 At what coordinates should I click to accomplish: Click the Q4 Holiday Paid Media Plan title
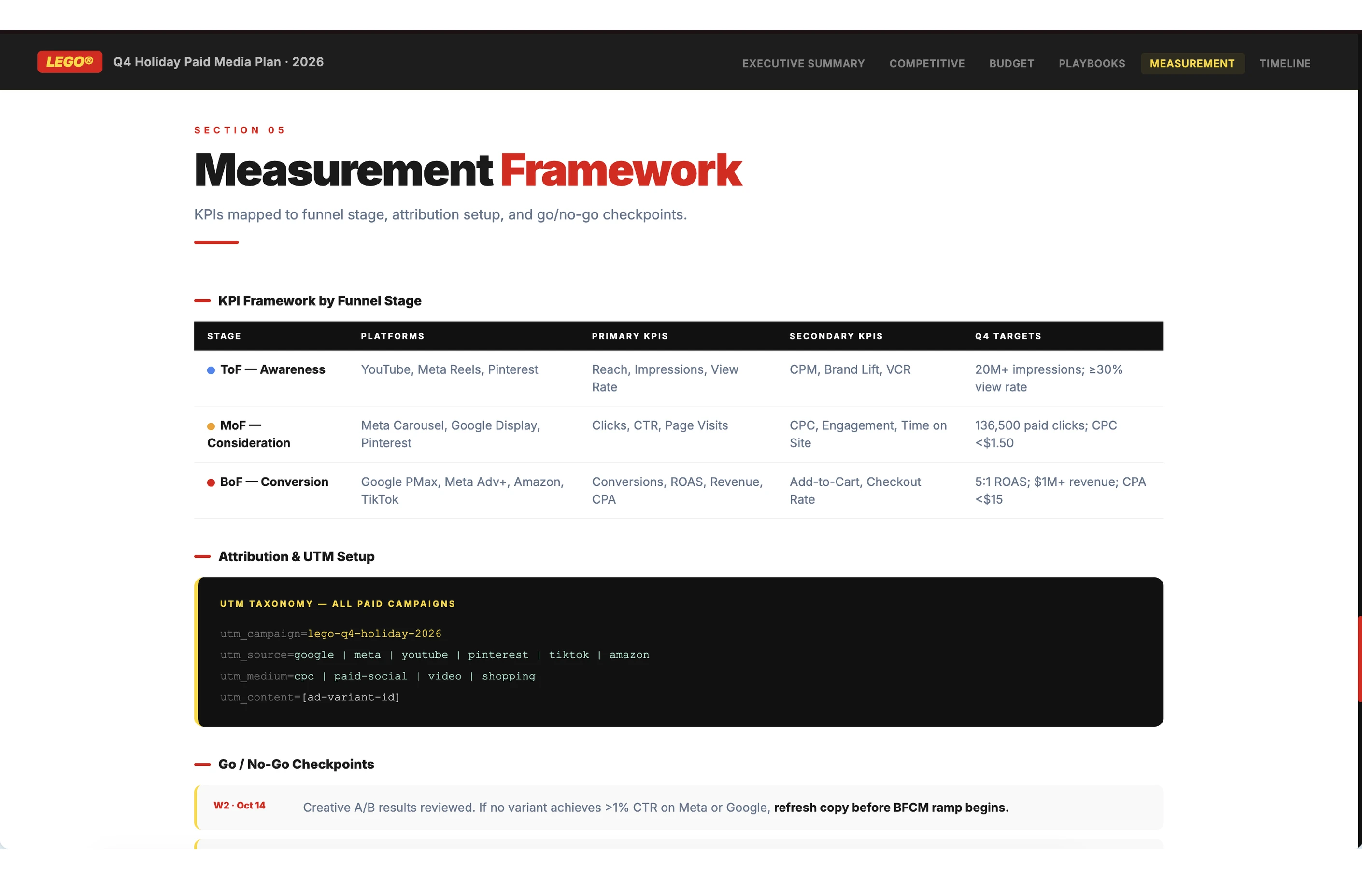click(x=218, y=62)
